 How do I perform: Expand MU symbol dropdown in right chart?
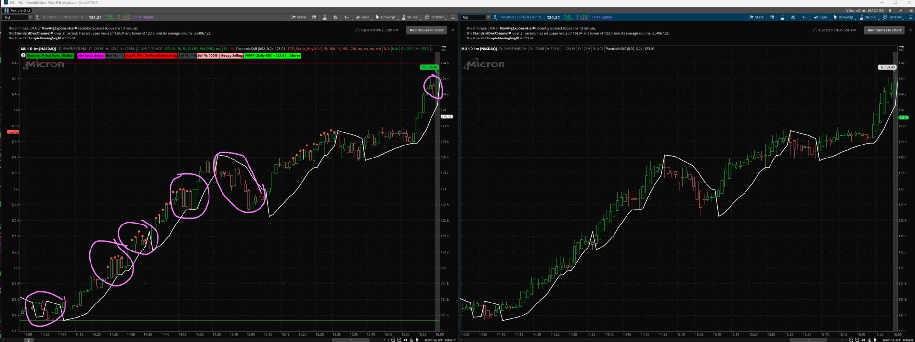coord(488,17)
